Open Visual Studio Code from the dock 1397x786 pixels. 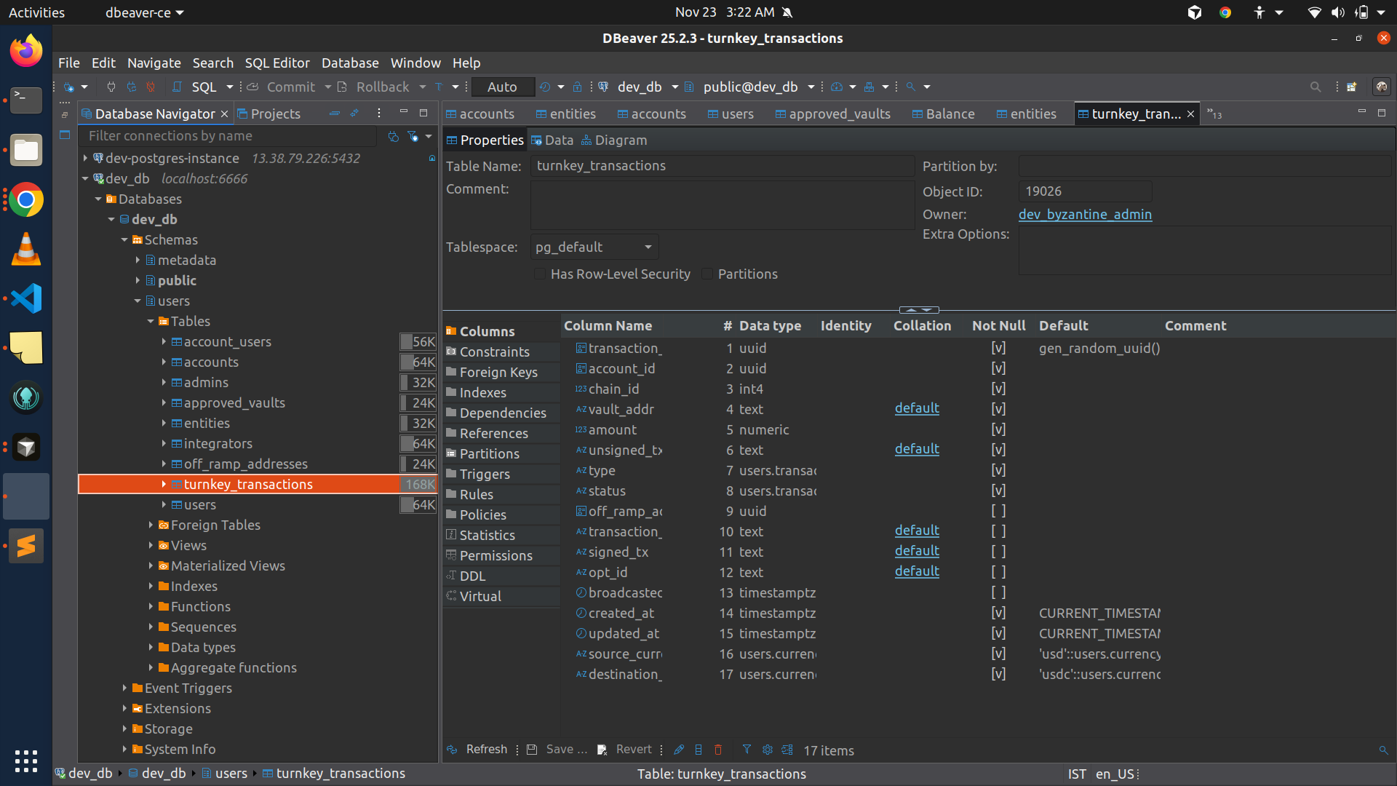tap(26, 298)
